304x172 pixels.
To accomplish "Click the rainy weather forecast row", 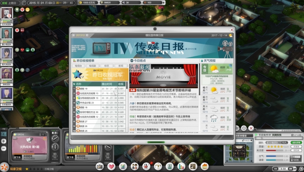I will [217, 118].
